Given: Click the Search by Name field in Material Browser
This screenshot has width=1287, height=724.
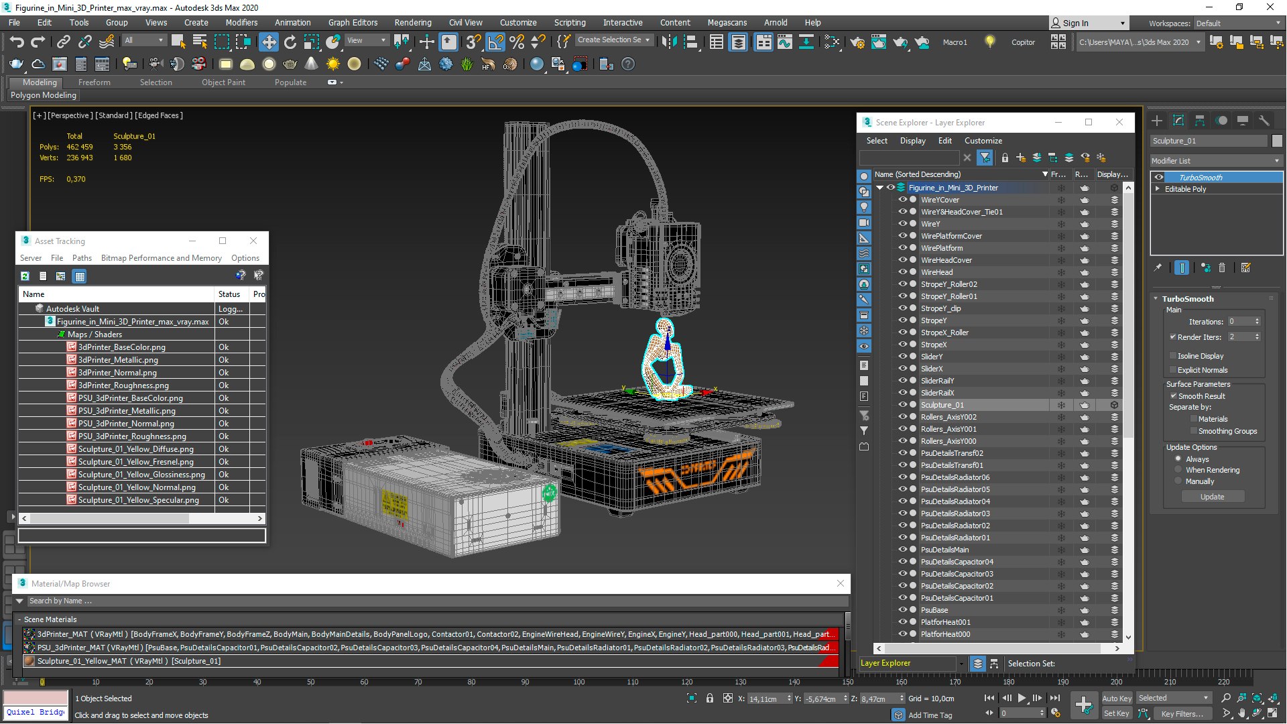Looking at the screenshot, I should (x=436, y=601).
